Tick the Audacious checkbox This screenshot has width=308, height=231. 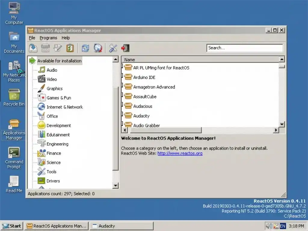click(x=122, y=104)
